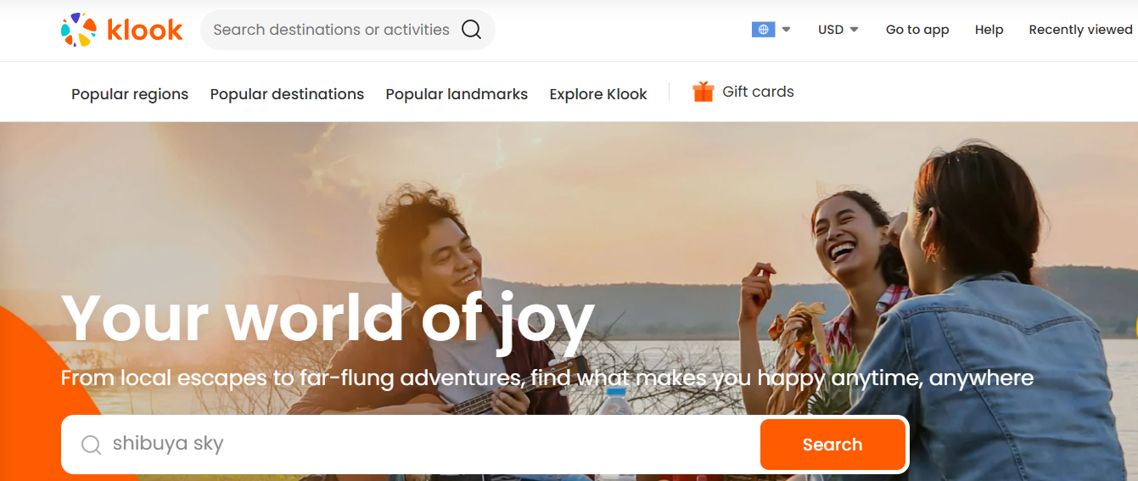Image resolution: width=1138 pixels, height=481 pixels.
Task: Click the magnifier icon beside shibuya sky
Action: [x=91, y=445]
